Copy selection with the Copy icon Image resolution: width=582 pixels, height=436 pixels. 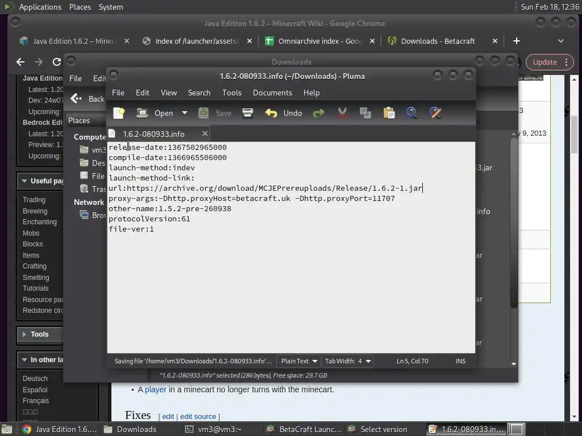(x=365, y=113)
